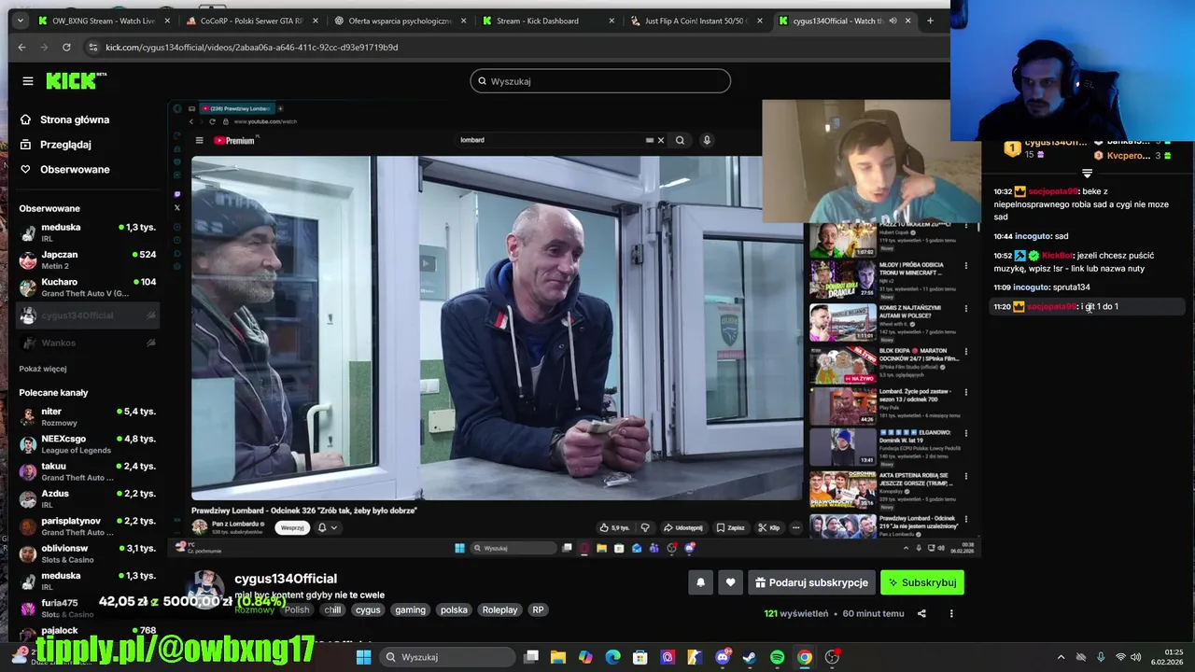Switch to Chrome on the taskbar
This screenshot has width=1195, height=672.
pos(804,657)
